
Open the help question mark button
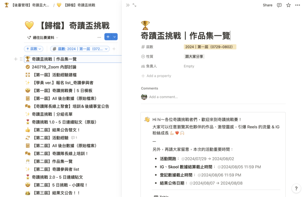point(296,188)
